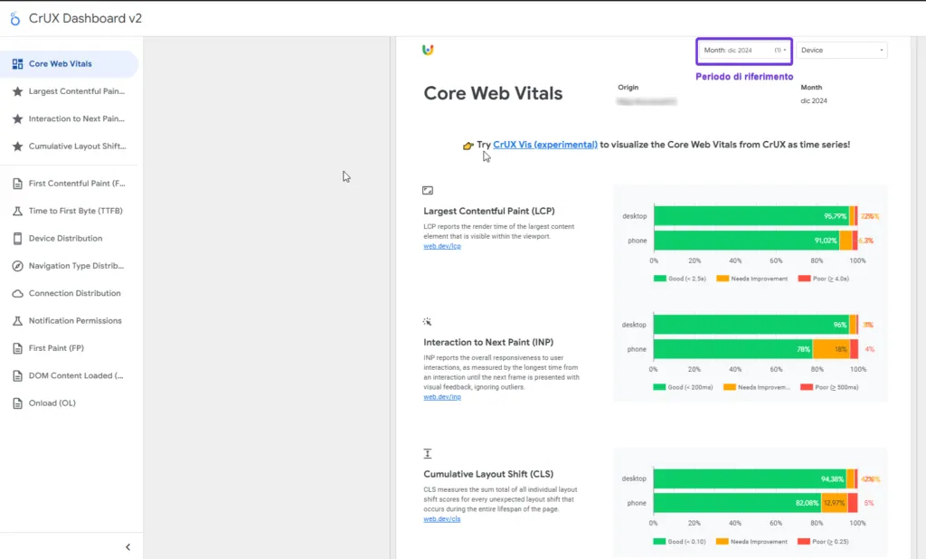This screenshot has height=559, width=926.
Task: Collapse the sidebar with the chevron arrow
Action: click(x=128, y=547)
